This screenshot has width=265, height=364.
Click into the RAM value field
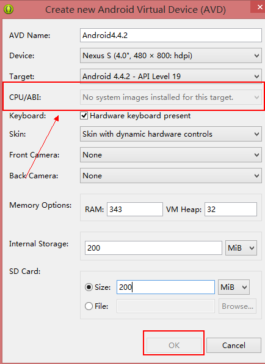pos(135,209)
